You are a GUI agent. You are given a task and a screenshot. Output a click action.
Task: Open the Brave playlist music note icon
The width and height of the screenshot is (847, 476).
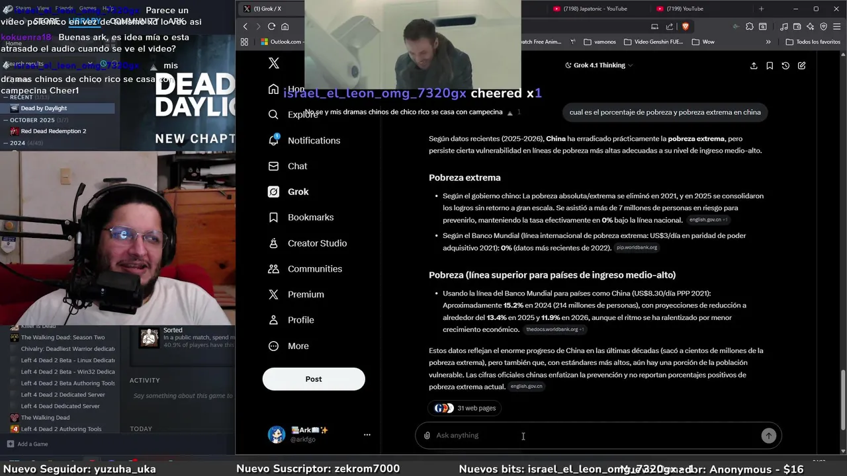coord(784,26)
